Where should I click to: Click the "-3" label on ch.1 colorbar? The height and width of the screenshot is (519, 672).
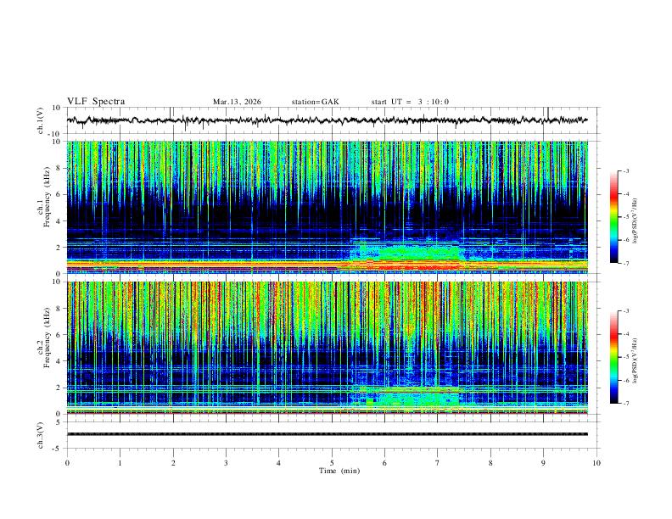(x=626, y=170)
